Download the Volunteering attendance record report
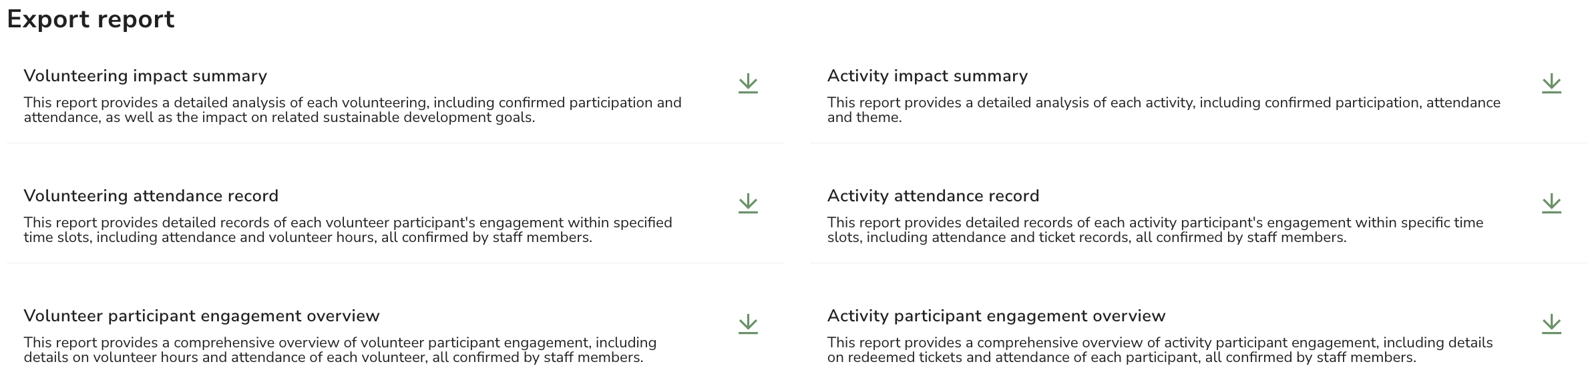 pyautogui.click(x=748, y=204)
